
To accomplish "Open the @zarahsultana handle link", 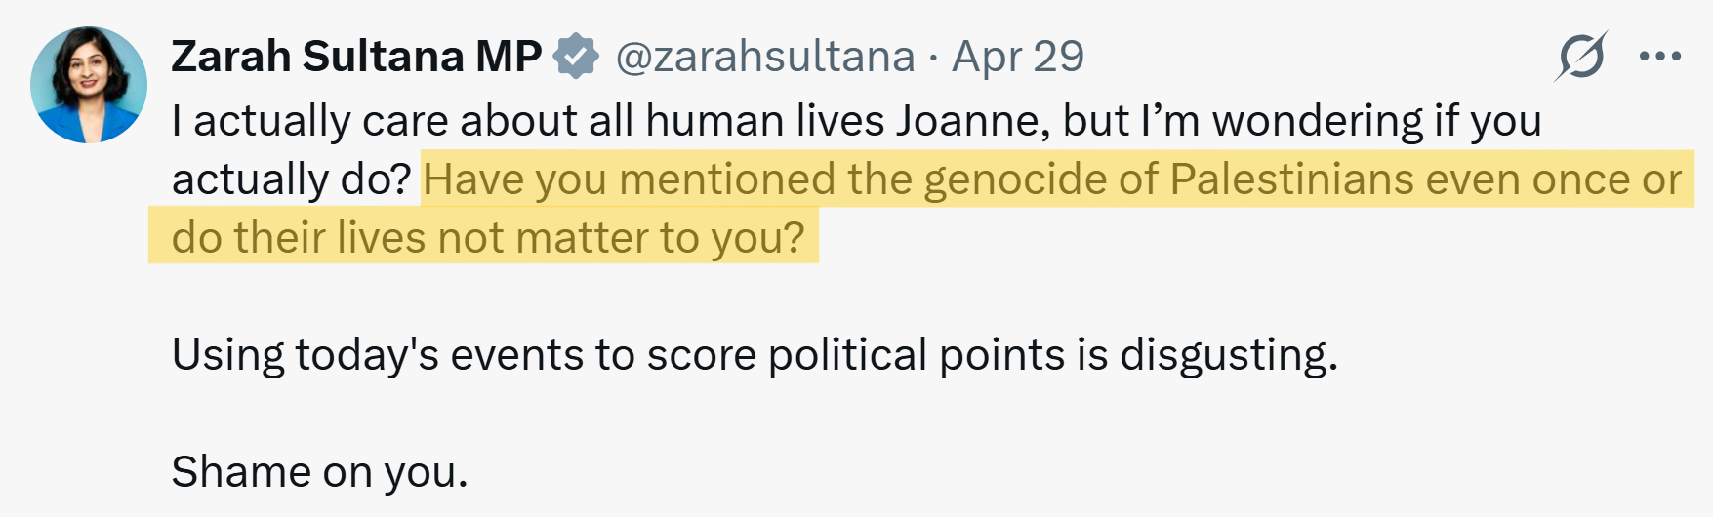I will tap(765, 58).
